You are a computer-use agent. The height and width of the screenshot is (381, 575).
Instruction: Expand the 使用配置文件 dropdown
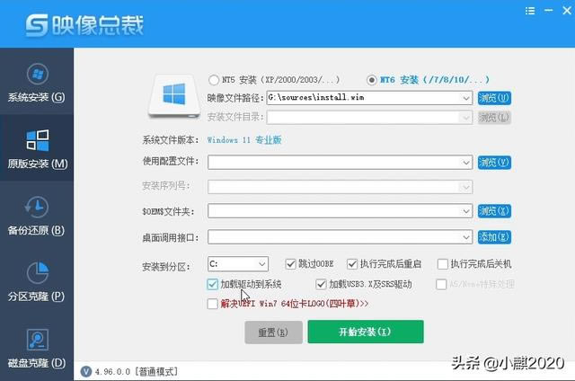coord(465,163)
